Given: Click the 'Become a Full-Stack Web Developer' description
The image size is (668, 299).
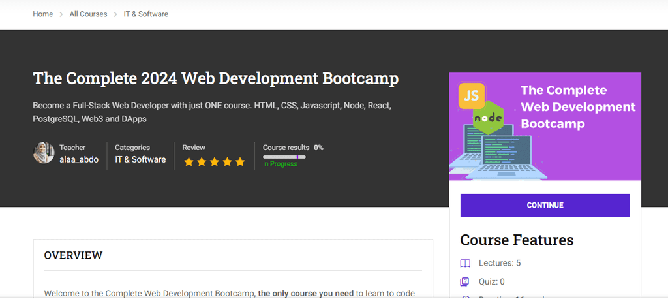Looking at the screenshot, I should tap(212, 112).
